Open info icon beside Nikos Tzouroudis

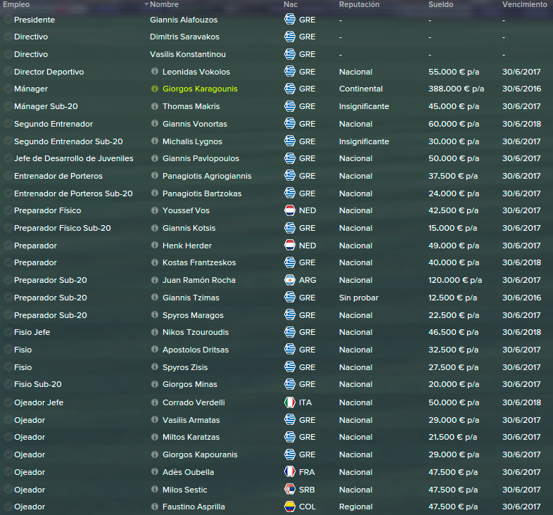[x=155, y=332]
